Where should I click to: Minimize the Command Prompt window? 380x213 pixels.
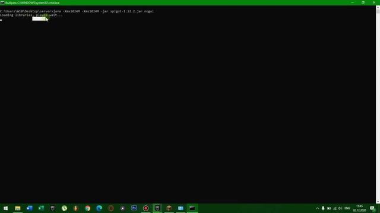coord(352,2)
